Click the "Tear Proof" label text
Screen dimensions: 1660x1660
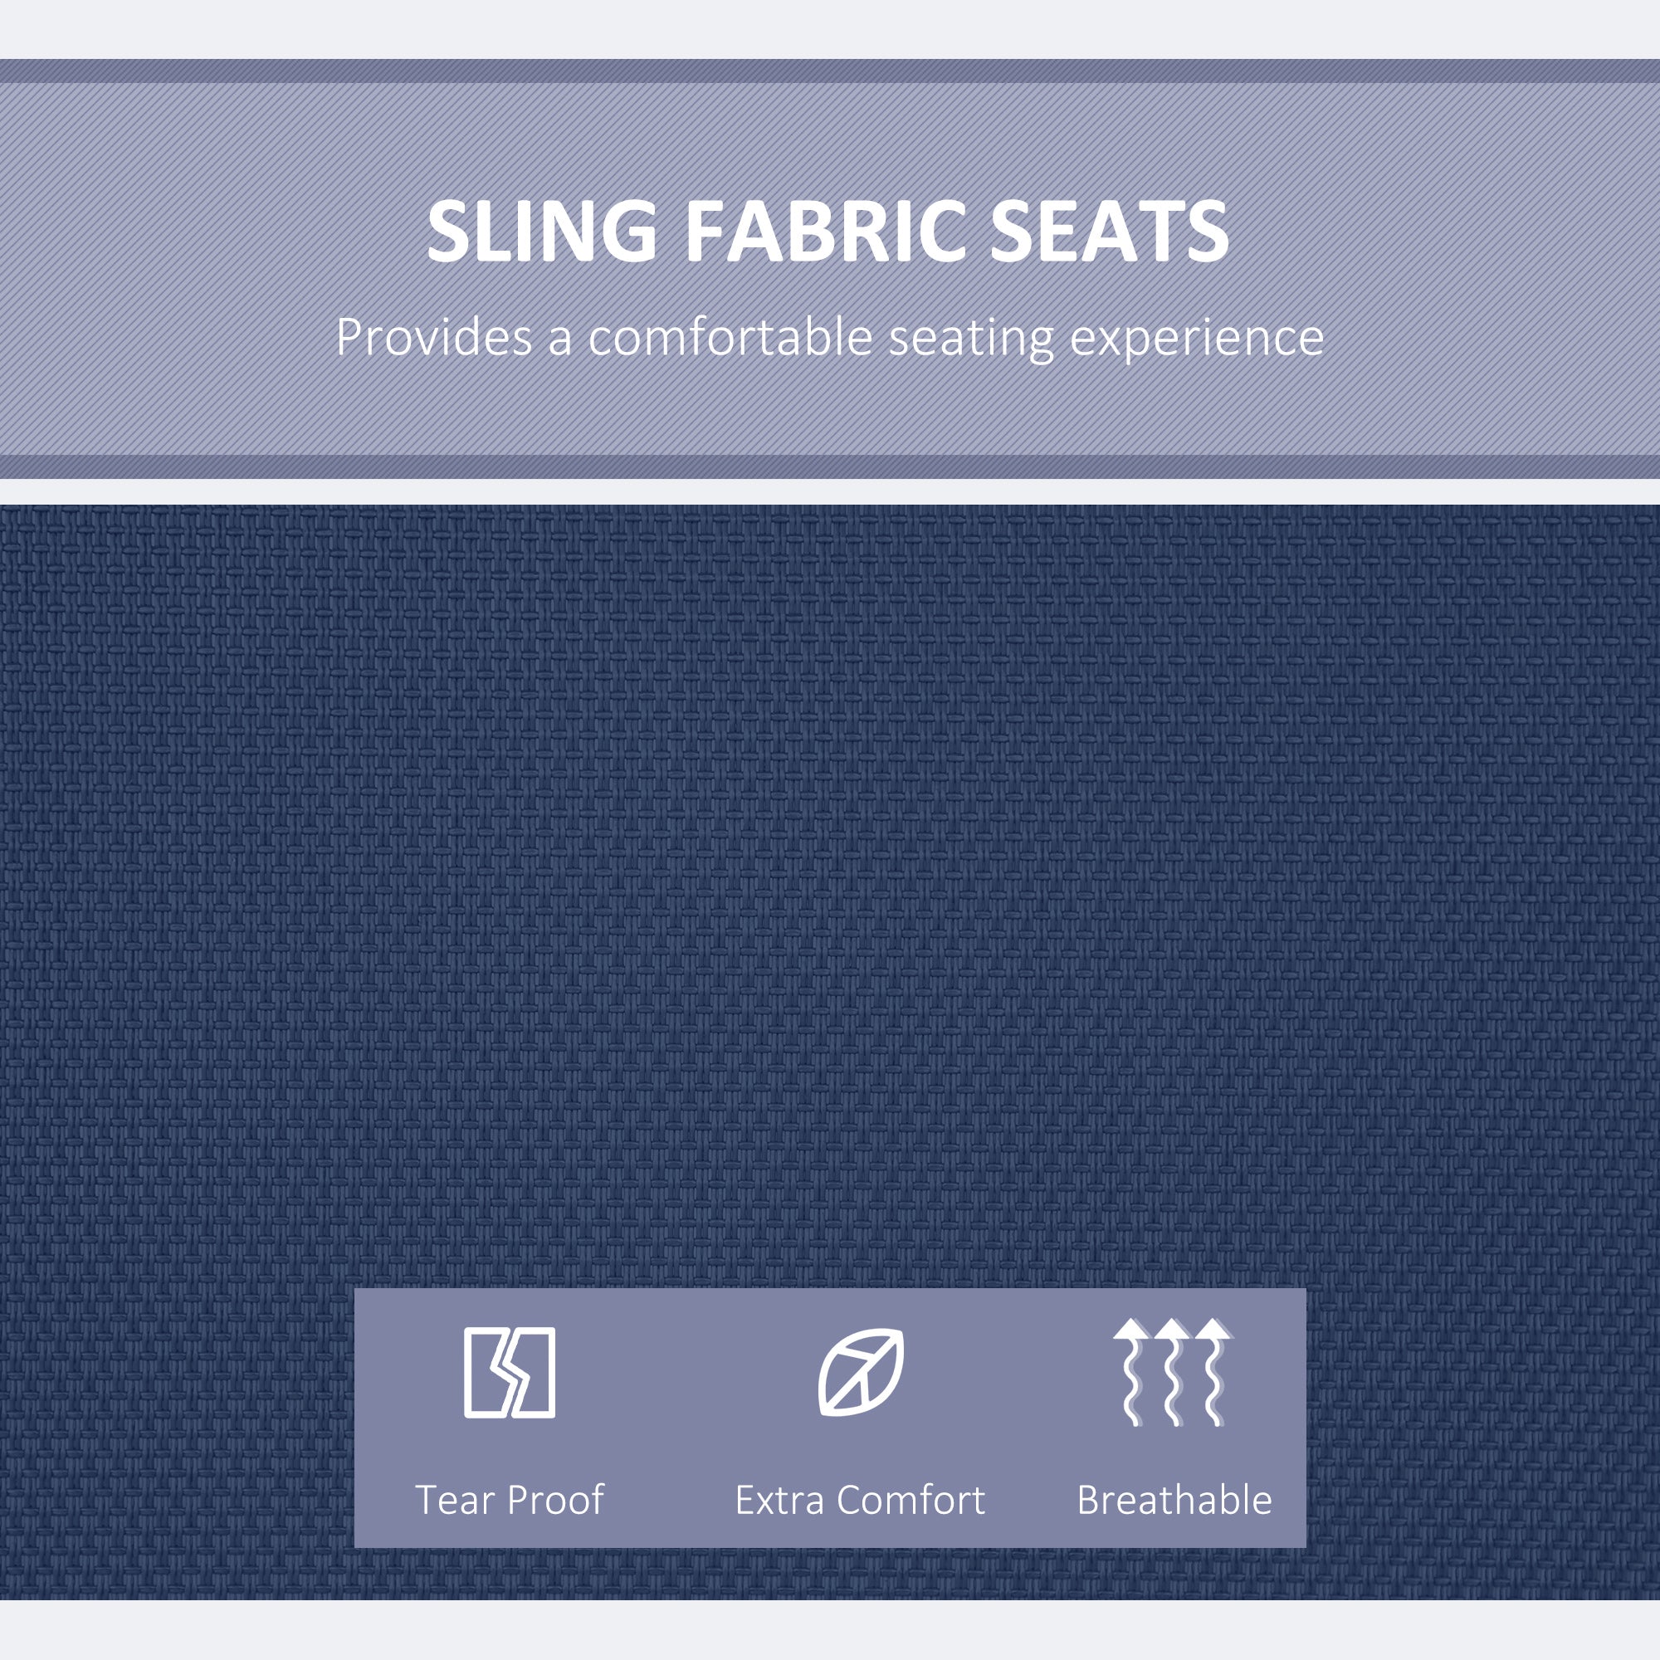[510, 1500]
